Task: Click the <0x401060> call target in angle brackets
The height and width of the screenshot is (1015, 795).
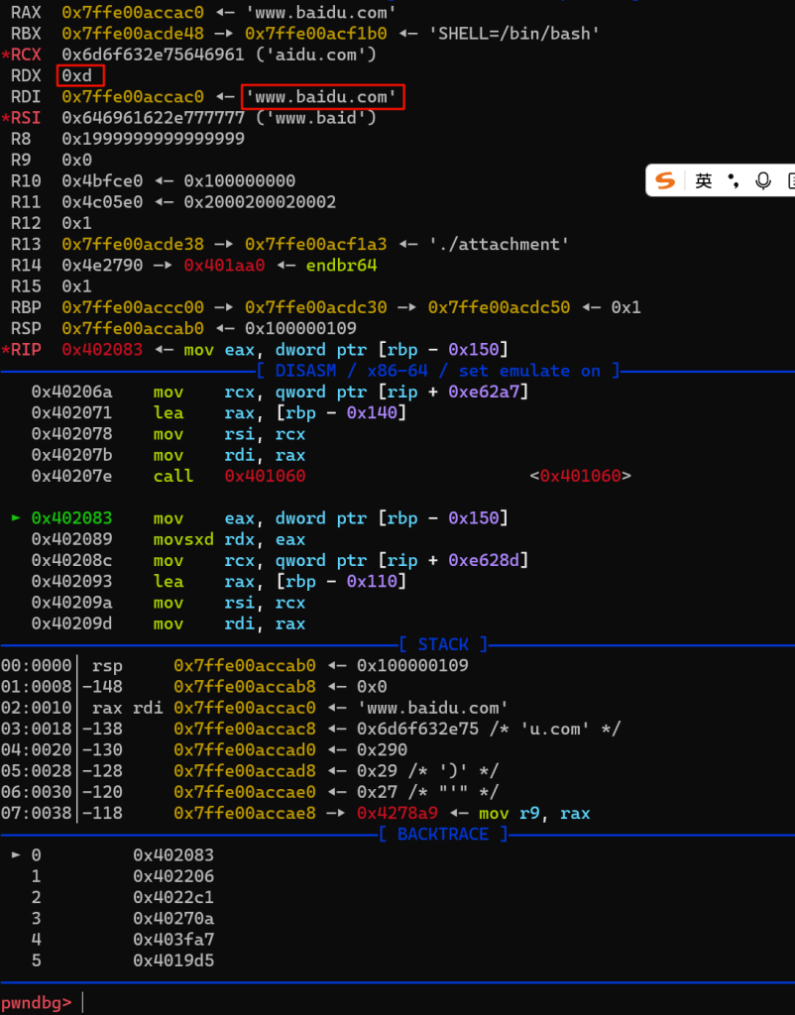Action: point(580,476)
